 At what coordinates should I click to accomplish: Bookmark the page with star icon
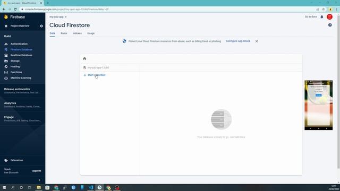click(x=324, y=10)
